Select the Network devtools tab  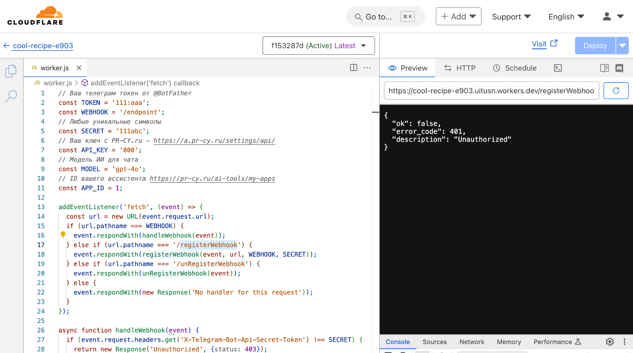pyautogui.click(x=472, y=342)
